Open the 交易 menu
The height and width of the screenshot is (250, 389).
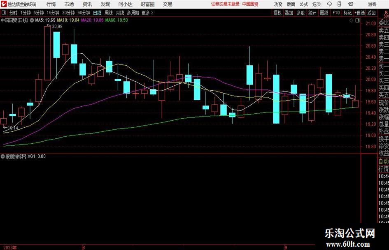tap(168, 4)
